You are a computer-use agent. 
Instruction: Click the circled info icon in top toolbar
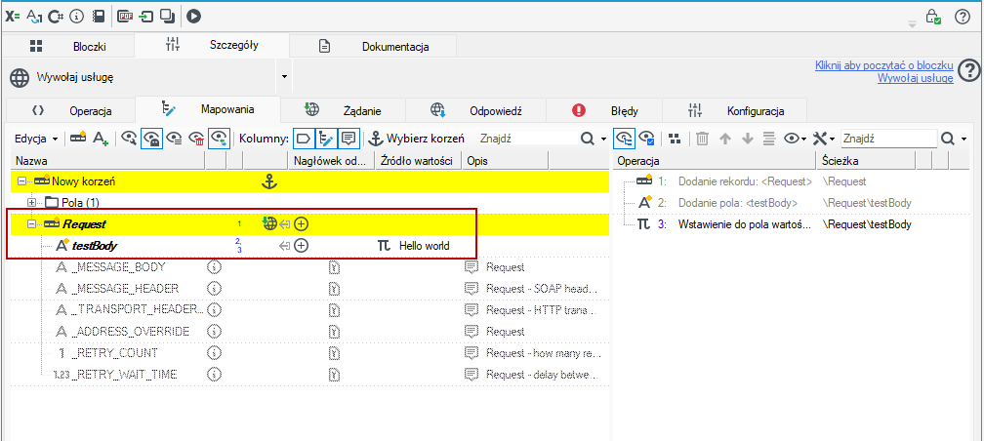(x=76, y=17)
